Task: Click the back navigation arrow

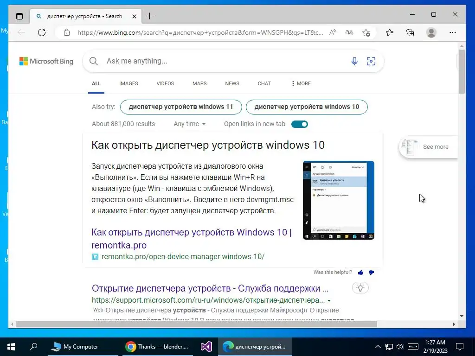Action: pos(21,32)
